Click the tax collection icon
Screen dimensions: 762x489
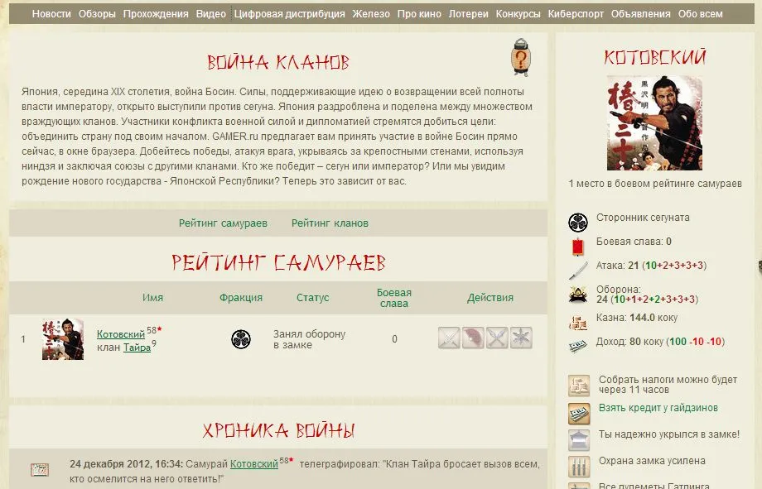tap(579, 386)
